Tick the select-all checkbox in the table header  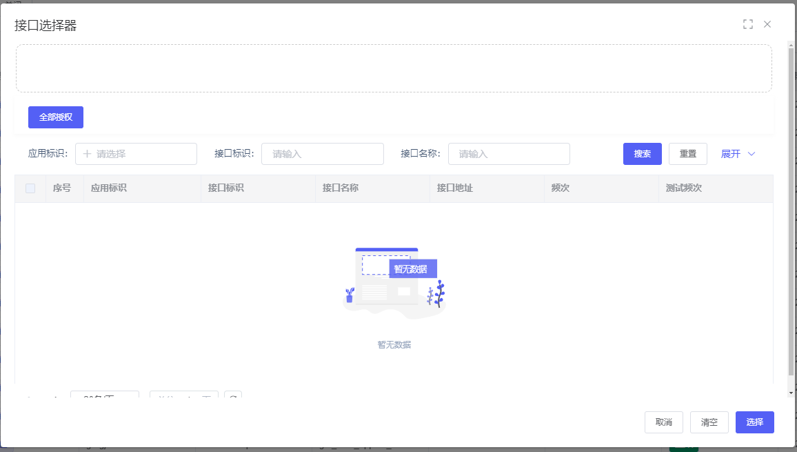[30, 188]
